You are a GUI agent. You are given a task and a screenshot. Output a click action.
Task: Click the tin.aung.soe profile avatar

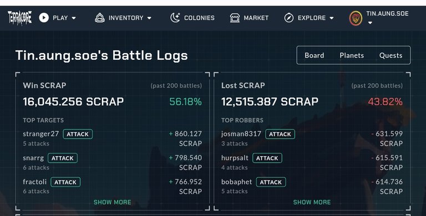[x=356, y=18]
